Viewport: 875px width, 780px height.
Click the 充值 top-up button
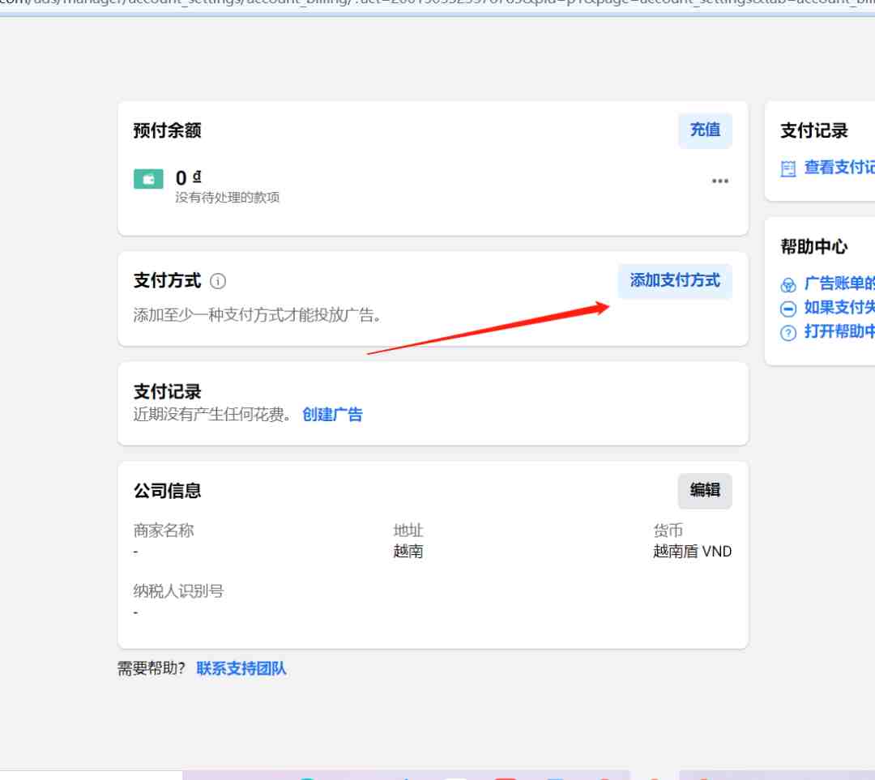pos(705,130)
